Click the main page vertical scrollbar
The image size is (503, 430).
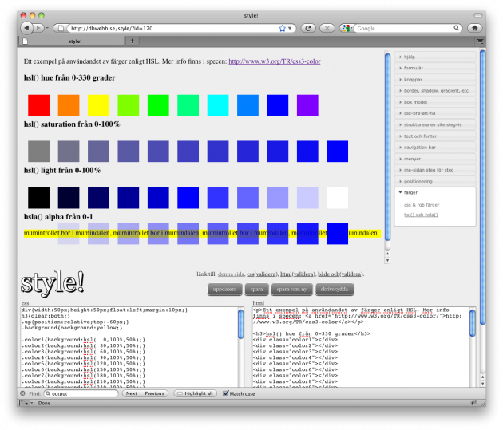pyautogui.click(x=483, y=187)
